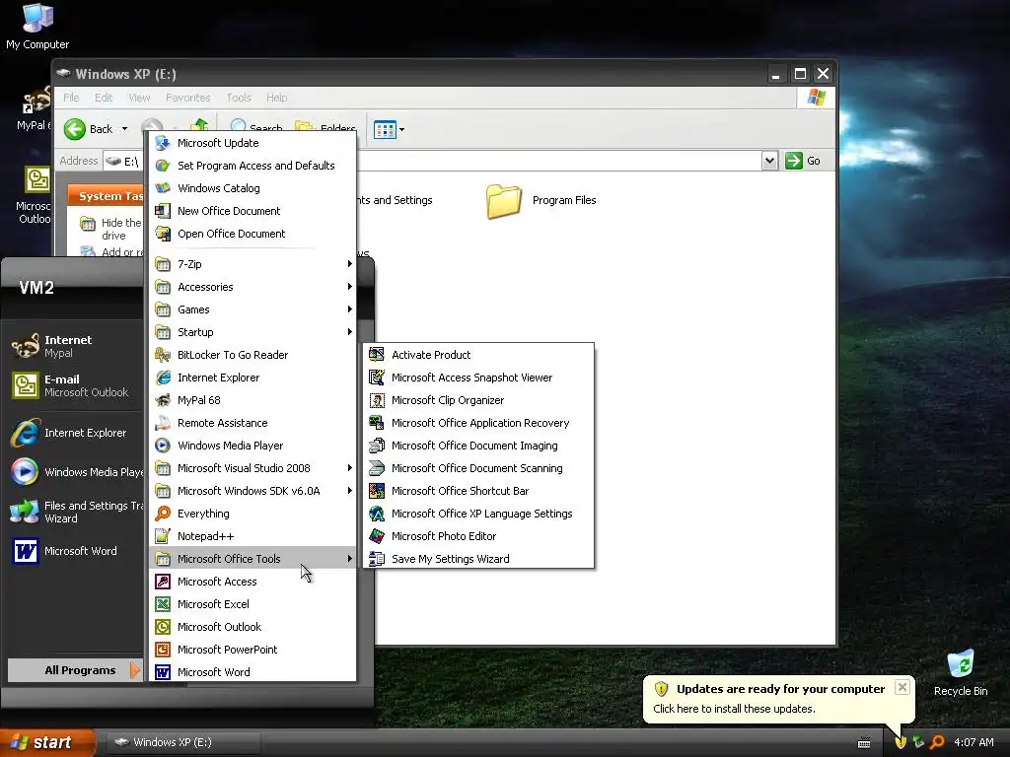The width and height of the screenshot is (1010, 757).
Task: Click the Go button beside address bar
Action: tap(803, 161)
